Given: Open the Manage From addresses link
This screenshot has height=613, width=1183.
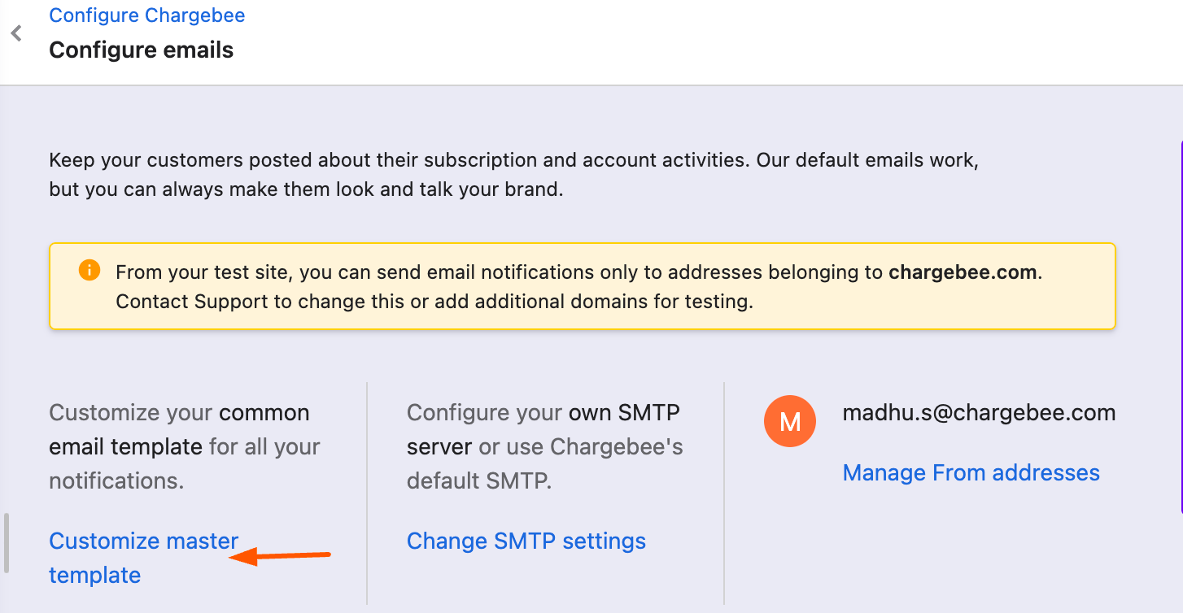Looking at the screenshot, I should pyautogui.click(x=971, y=473).
